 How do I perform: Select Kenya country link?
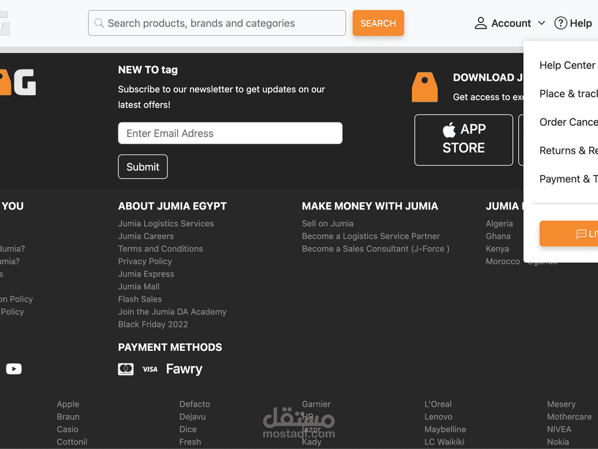tap(498, 248)
